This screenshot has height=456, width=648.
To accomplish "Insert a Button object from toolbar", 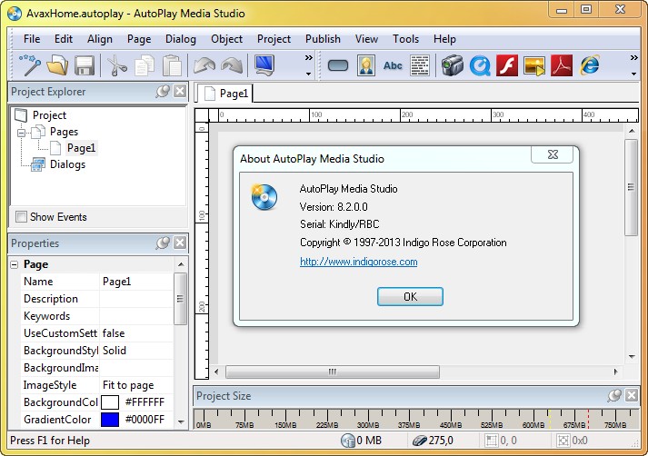I will (x=338, y=65).
